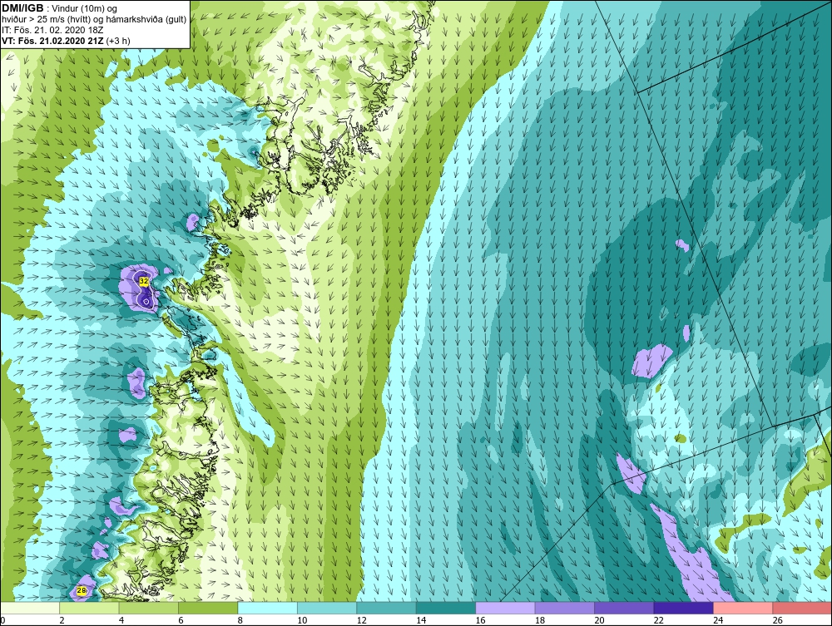Pick the lavender 16–18 m/s legend swatch

coord(505,608)
